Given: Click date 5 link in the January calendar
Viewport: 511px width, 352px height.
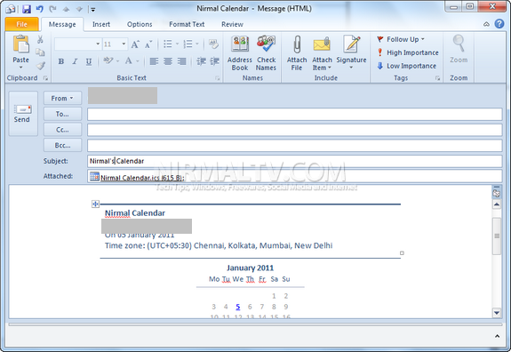Looking at the screenshot, I should pyautogui.click(x=238, y=307).
